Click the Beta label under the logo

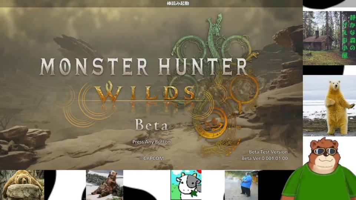click(151, 125)
